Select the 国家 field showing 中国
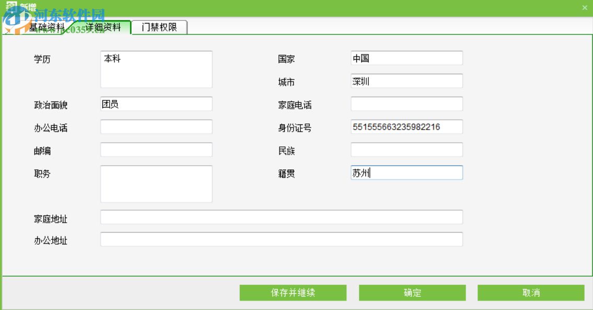The height and width of the screenshot is (310, 593). [406, 58]
